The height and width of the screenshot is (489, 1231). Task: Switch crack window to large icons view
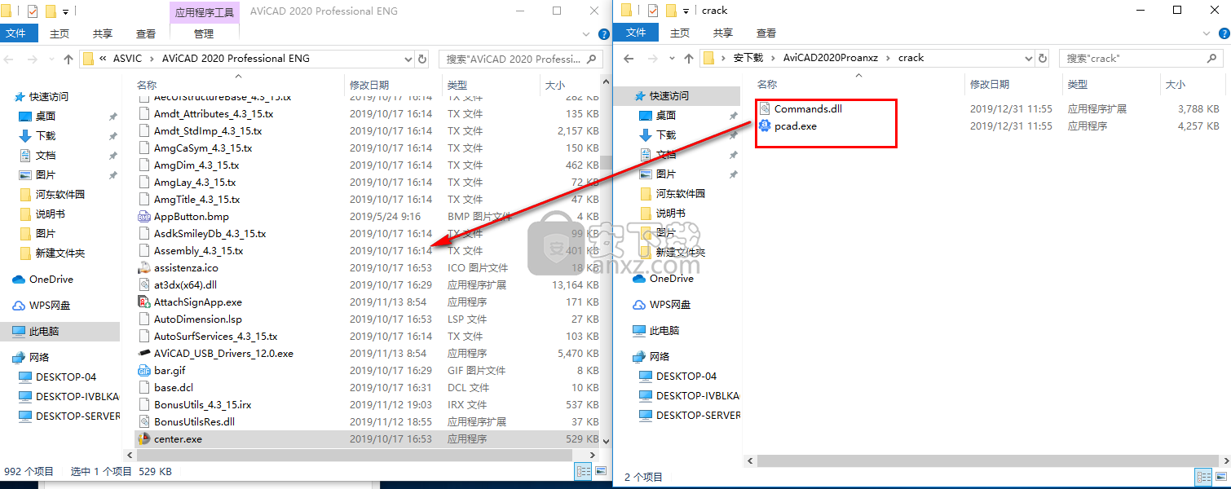point(1220,476)
